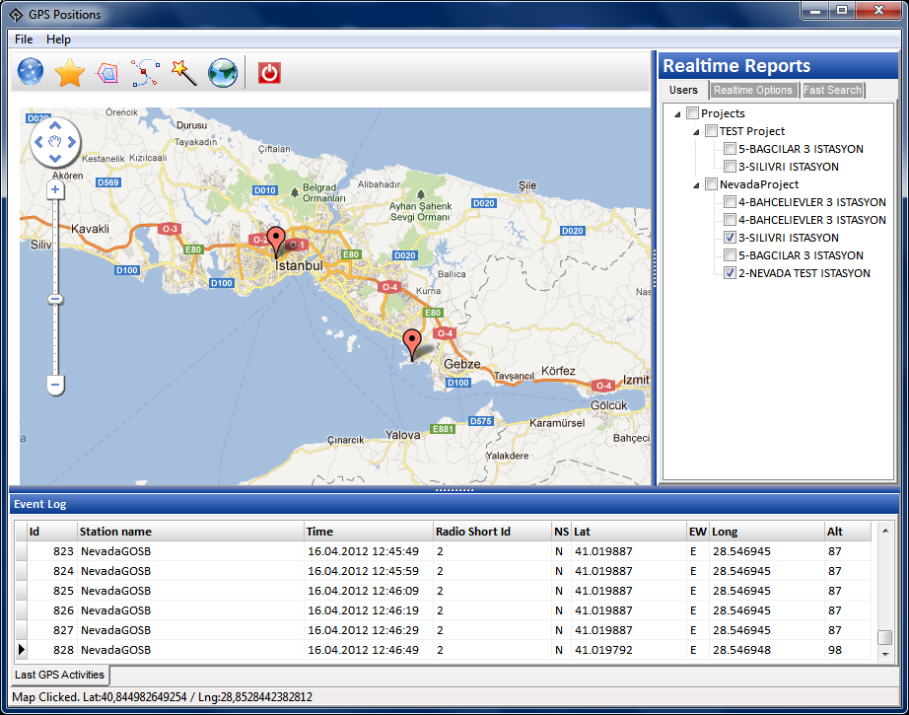Viewport: 909px width, 715px height.
Task: Click the Event Log scrollbar up arrow
Action: click(x=885, y=531)
